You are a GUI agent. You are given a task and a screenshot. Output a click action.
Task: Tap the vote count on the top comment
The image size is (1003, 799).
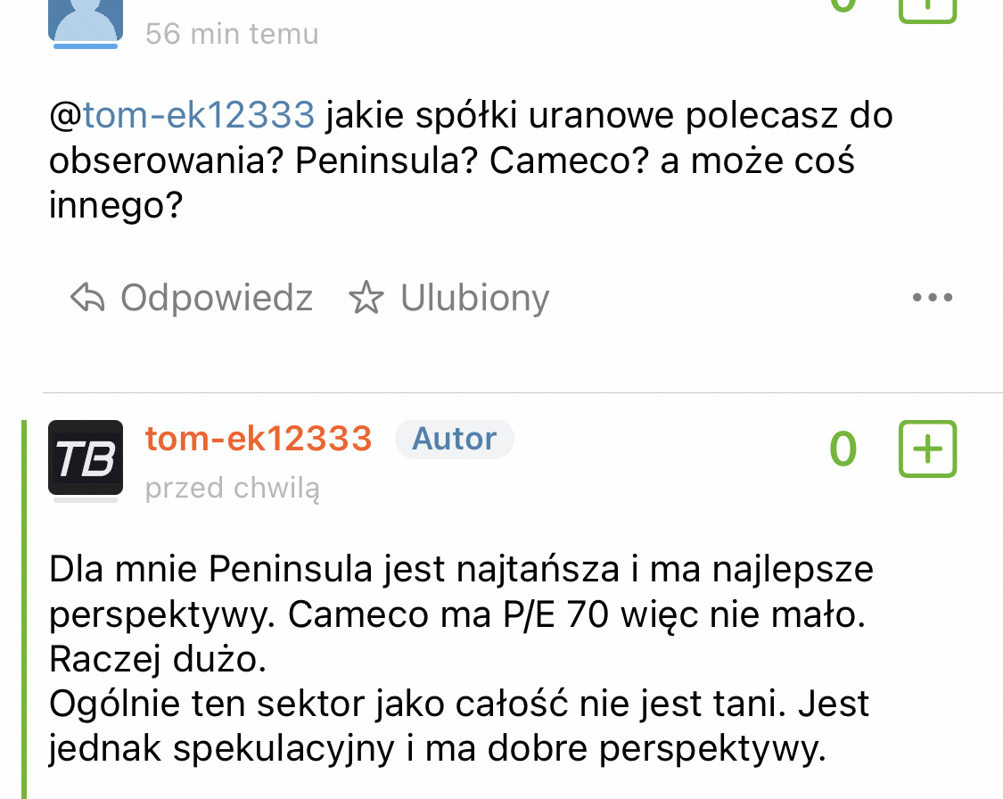[843, 4]
